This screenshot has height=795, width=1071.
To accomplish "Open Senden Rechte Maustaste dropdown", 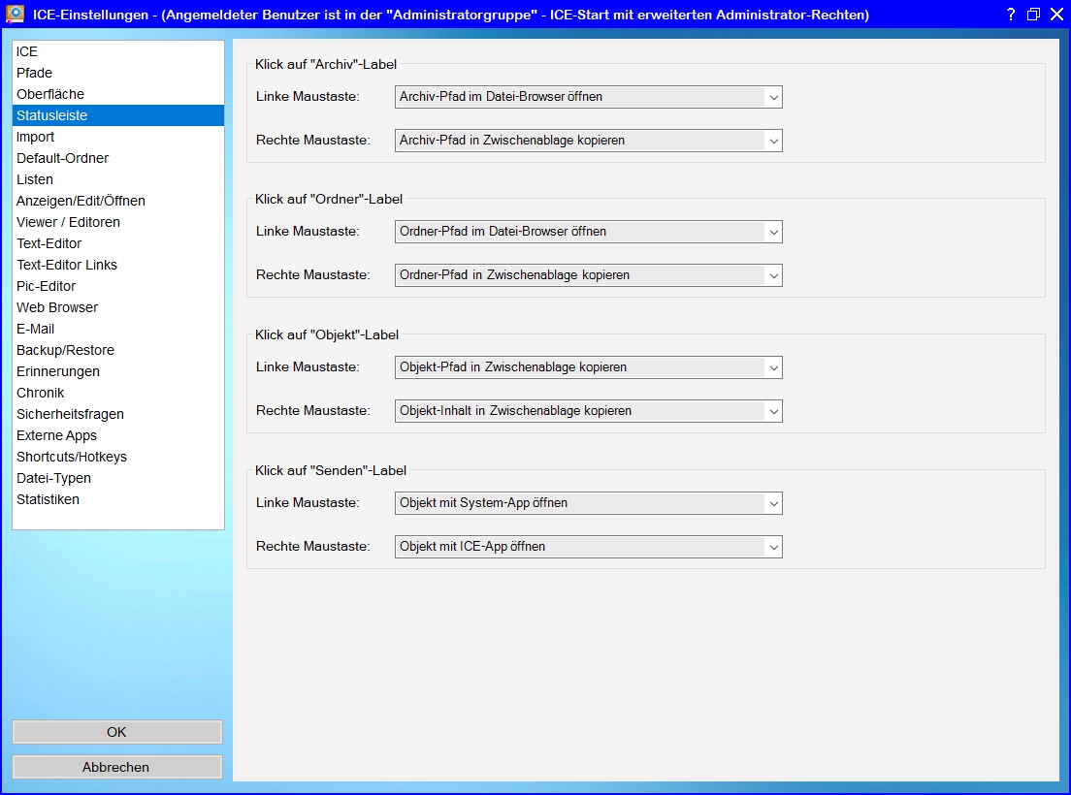I will pyautogui.click(x=588, y=547).
